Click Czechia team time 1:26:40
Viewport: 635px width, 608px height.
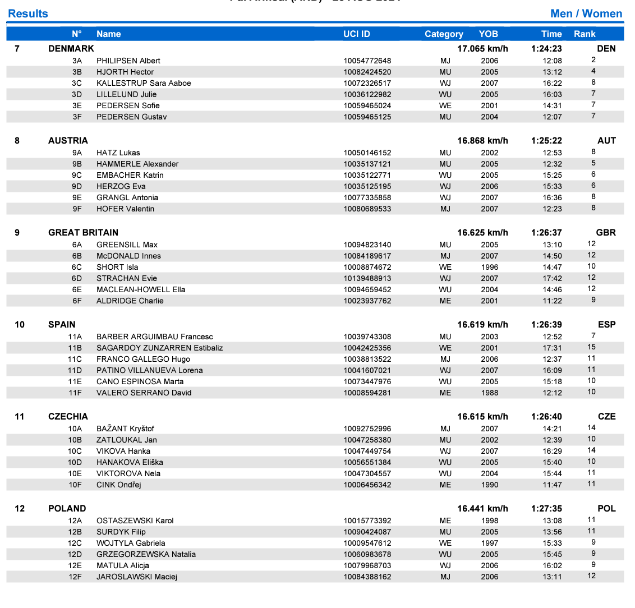pos(546,417)
